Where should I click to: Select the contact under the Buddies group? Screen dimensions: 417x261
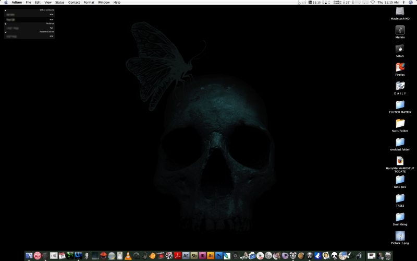29,28
